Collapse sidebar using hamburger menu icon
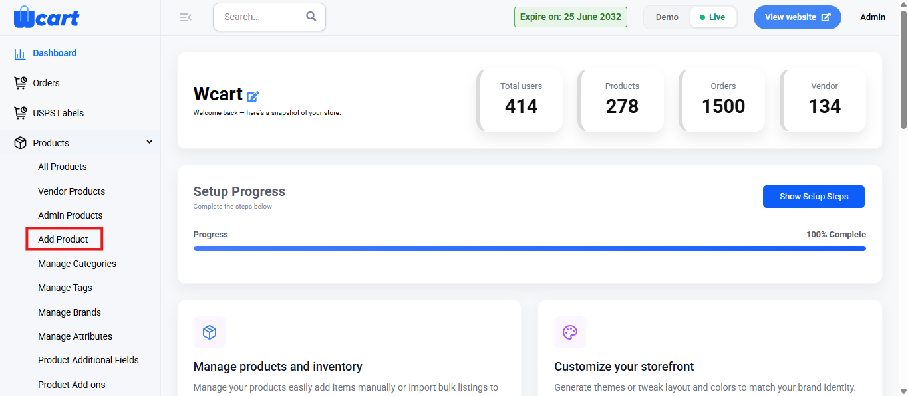 pyautogui.click(x=186, y=17)
